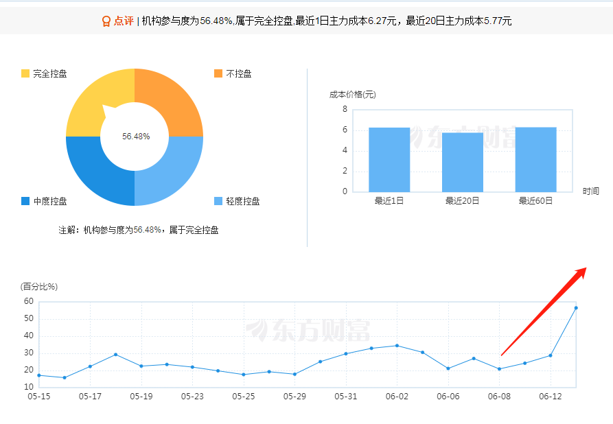The width and height of the screenshot is (613, 424).
Task: Select the peak data point near 06-12
Action: pyautogui.click(x=577, y=308)
